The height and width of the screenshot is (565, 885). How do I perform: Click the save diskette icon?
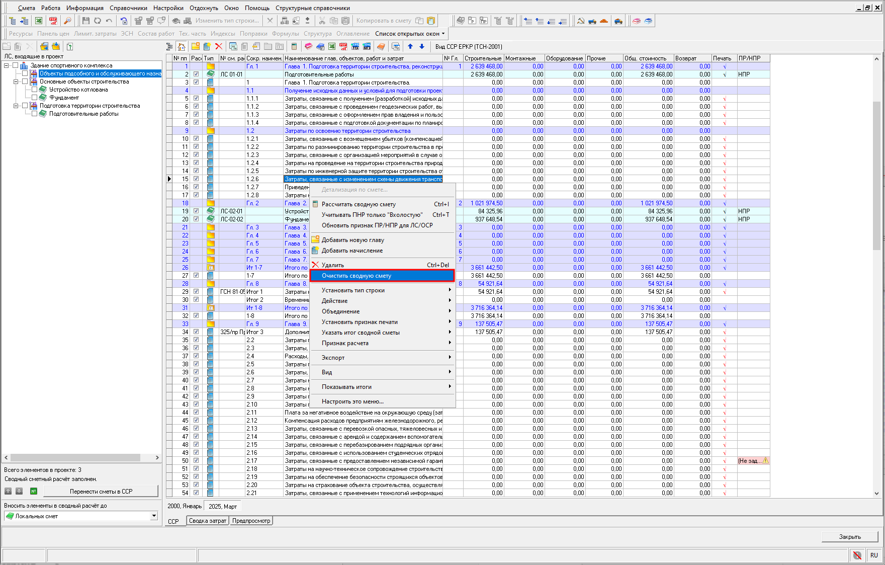click(85, 21)
